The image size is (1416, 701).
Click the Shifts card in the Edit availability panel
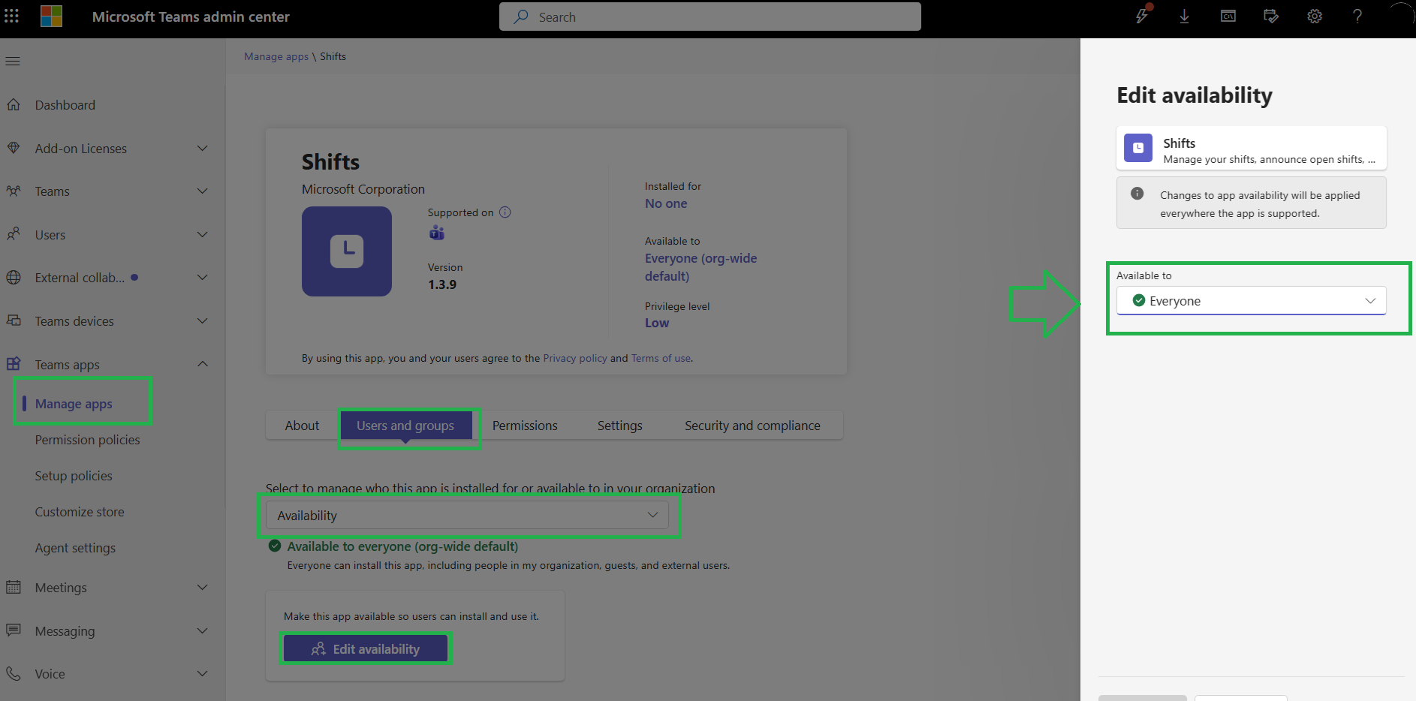tap(1252, 148)
